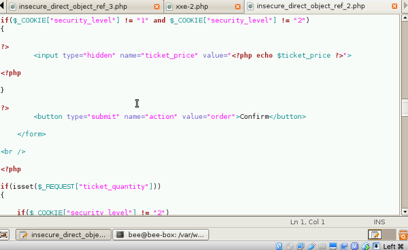Click the show desktop icon in panel

click(4, 234)
